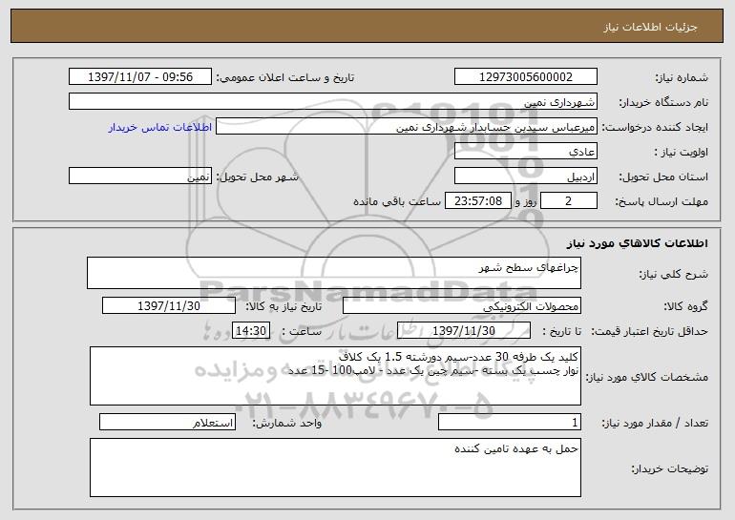This screenshot has height=520, width=735.
Task: Click the price validity date field beside تا تاریخ
Action: [x=464, y=331]
